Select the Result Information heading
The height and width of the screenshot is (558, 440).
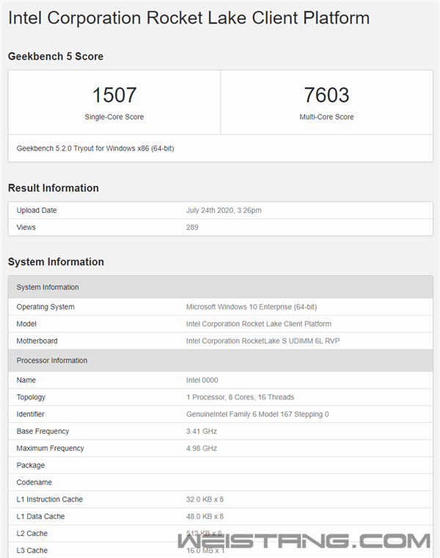pos(54,188)
